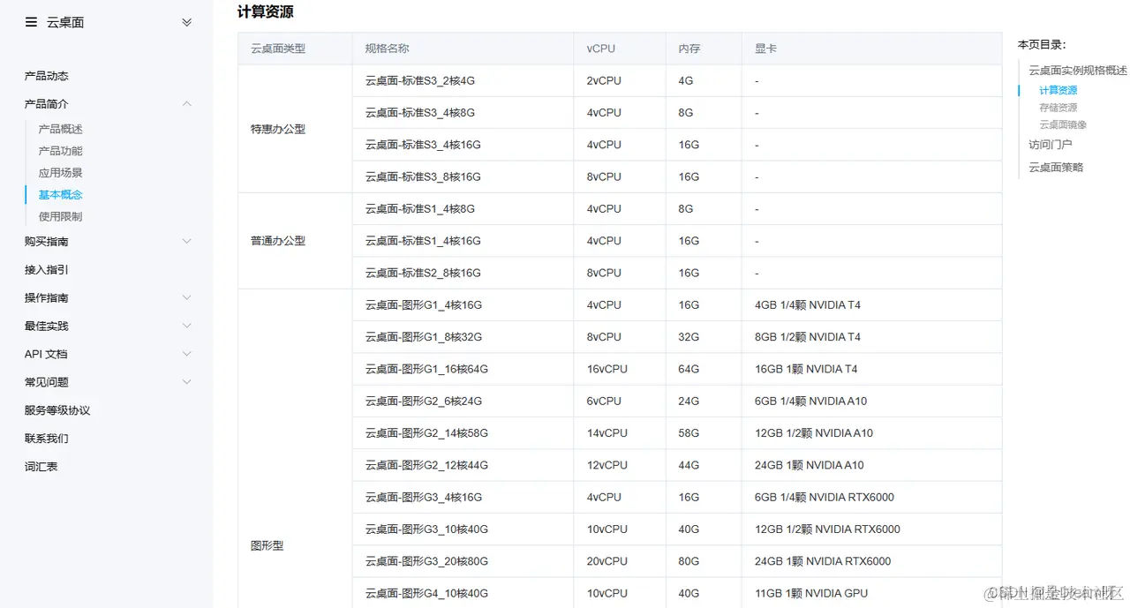Viewport: 1130px width, 608px height.
Task: Select 云桌面-图形G1_16核64G cell
Action: click(463, 369)
